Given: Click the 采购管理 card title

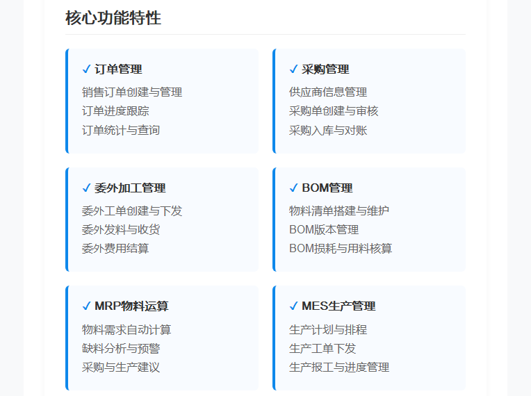Looking at the screenshot, I should (x=325, y=69).
